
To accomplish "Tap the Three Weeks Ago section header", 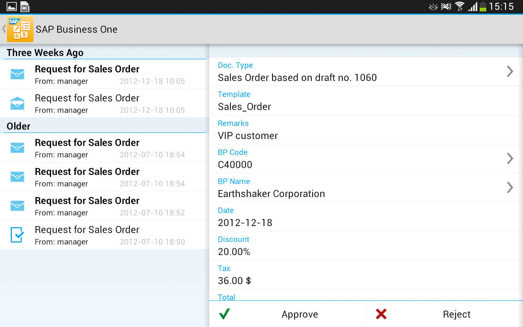I will coord(45,53).
